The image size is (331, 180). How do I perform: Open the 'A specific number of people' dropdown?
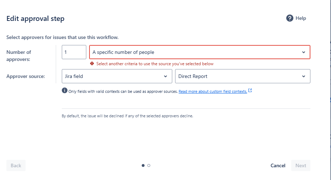coord(200,52)
